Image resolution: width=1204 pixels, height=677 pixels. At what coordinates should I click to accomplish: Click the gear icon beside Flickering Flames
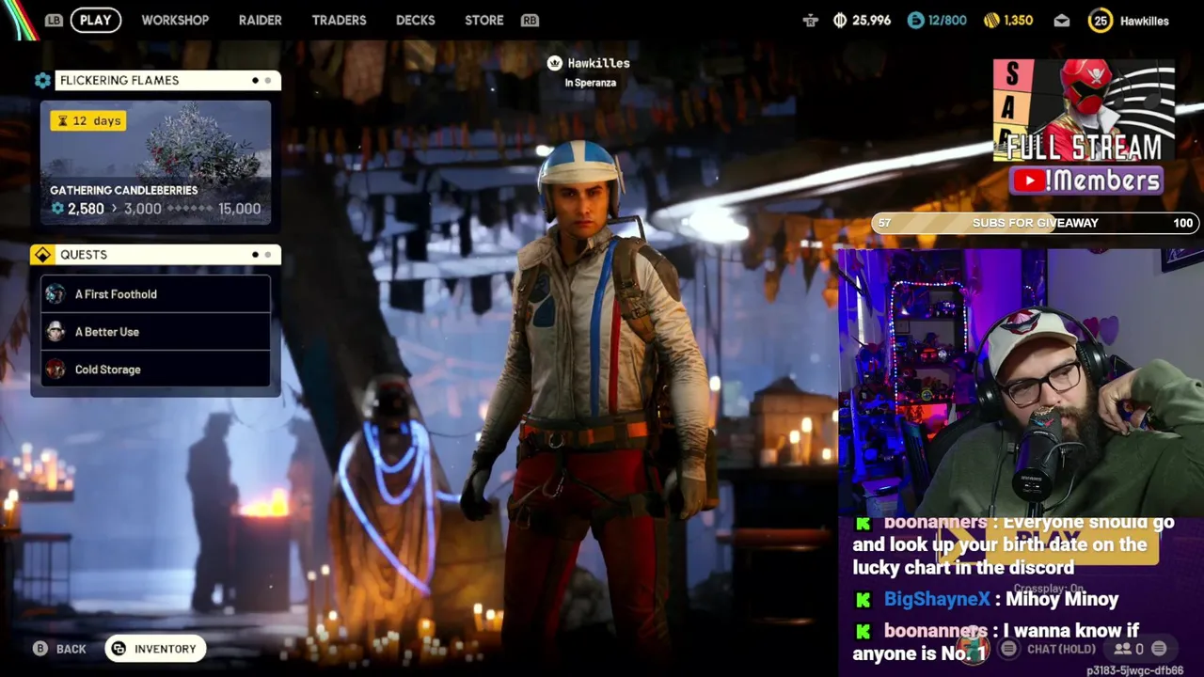click(x=42, y=80)
